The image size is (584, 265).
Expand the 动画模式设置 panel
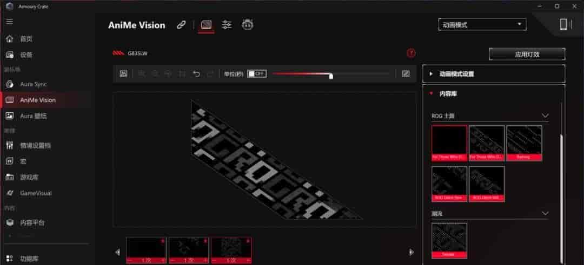click(x=494, y=74)
